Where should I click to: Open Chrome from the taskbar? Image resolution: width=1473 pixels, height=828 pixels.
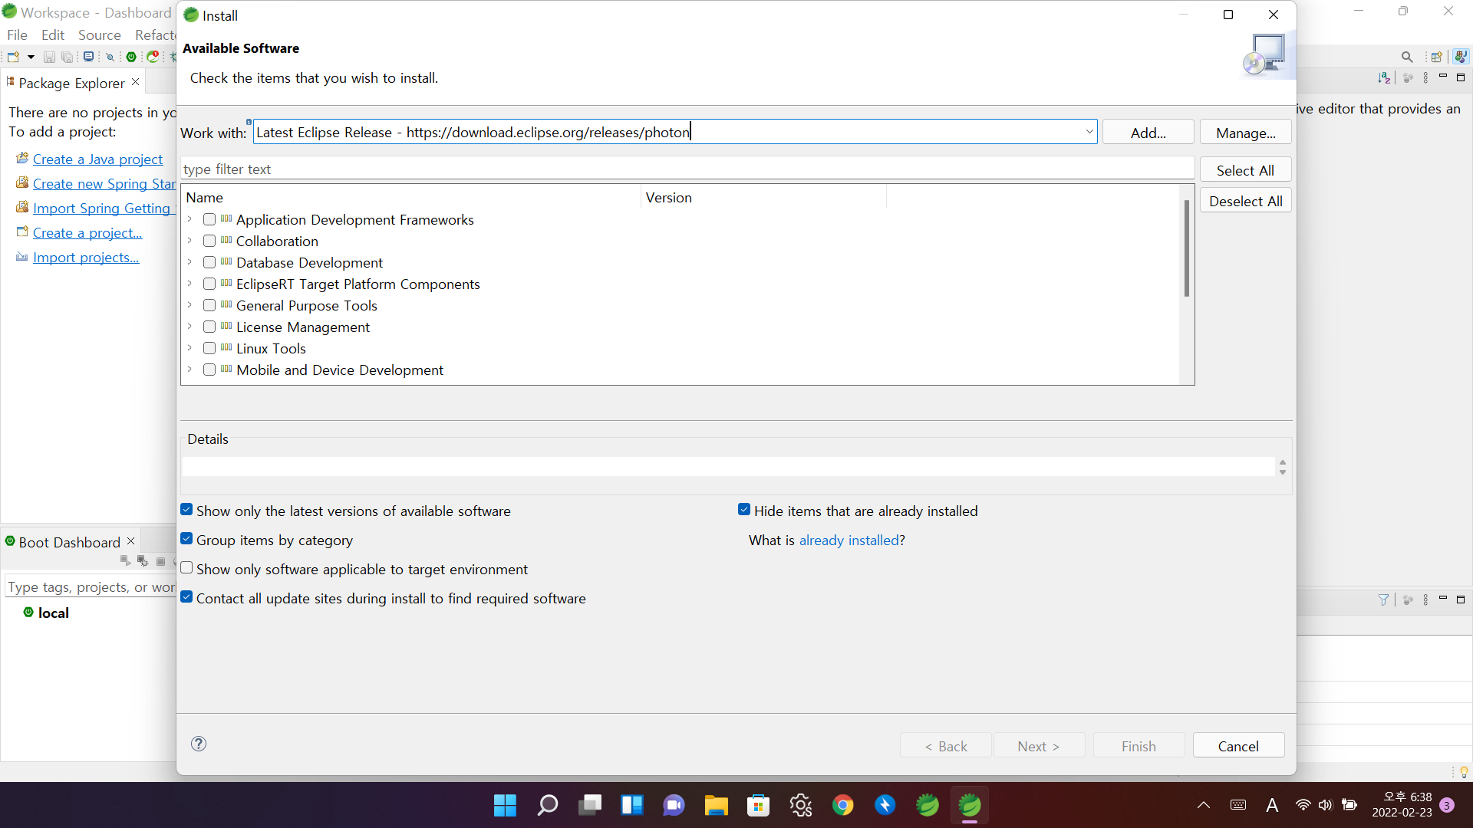point(842,805)
